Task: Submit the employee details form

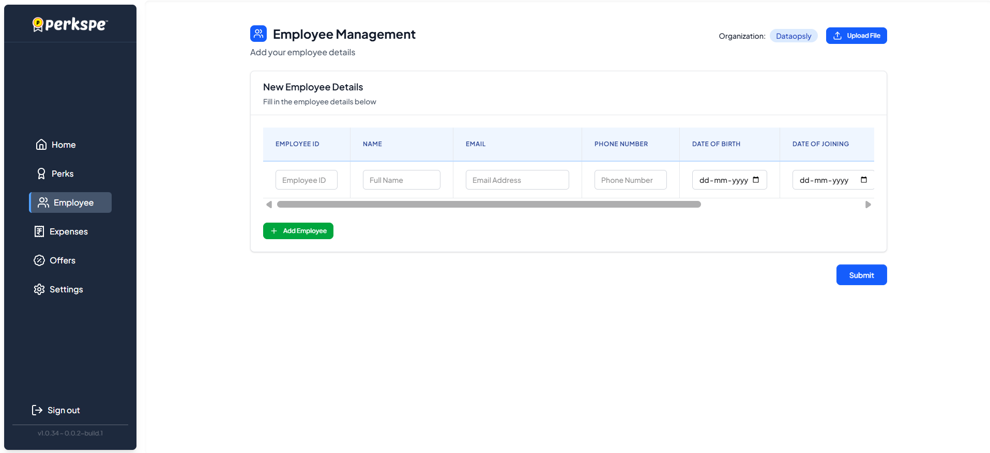Action: tap(861, 275)
